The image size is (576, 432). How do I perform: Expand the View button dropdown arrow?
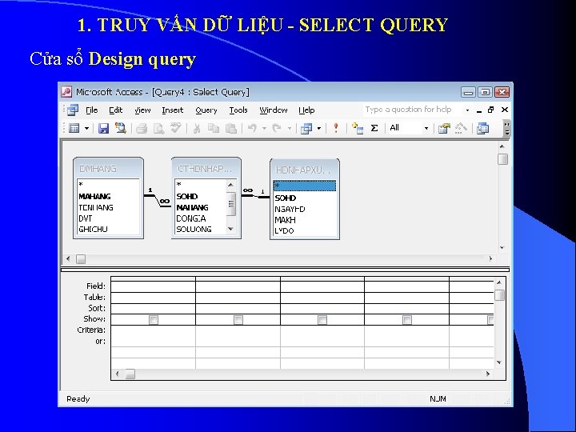86,129
